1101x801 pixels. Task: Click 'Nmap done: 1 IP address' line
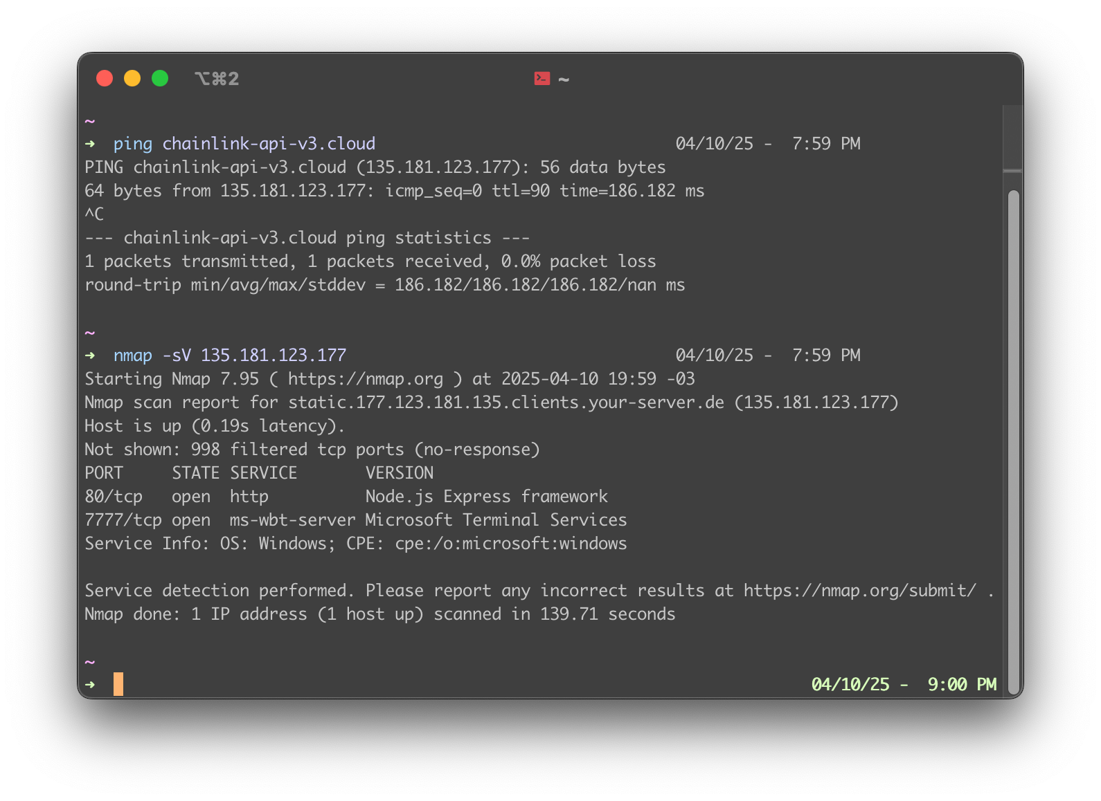(x=380, y=614)
